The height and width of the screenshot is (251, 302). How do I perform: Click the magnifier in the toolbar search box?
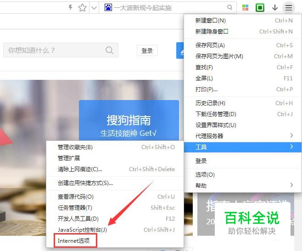pos(229,7)
